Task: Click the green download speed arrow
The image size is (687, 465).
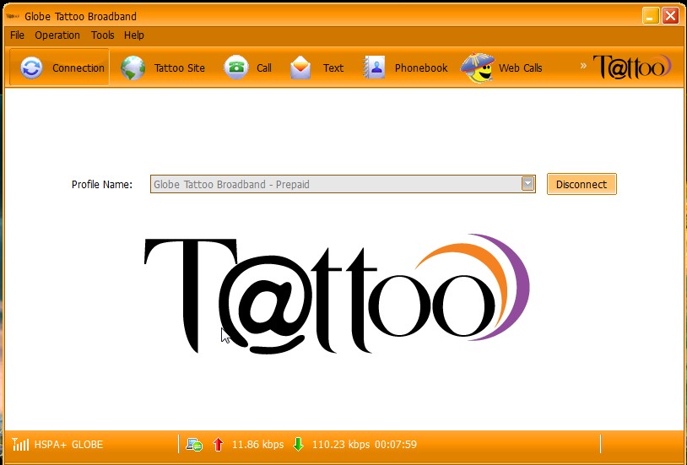Action: pos(298,444)
